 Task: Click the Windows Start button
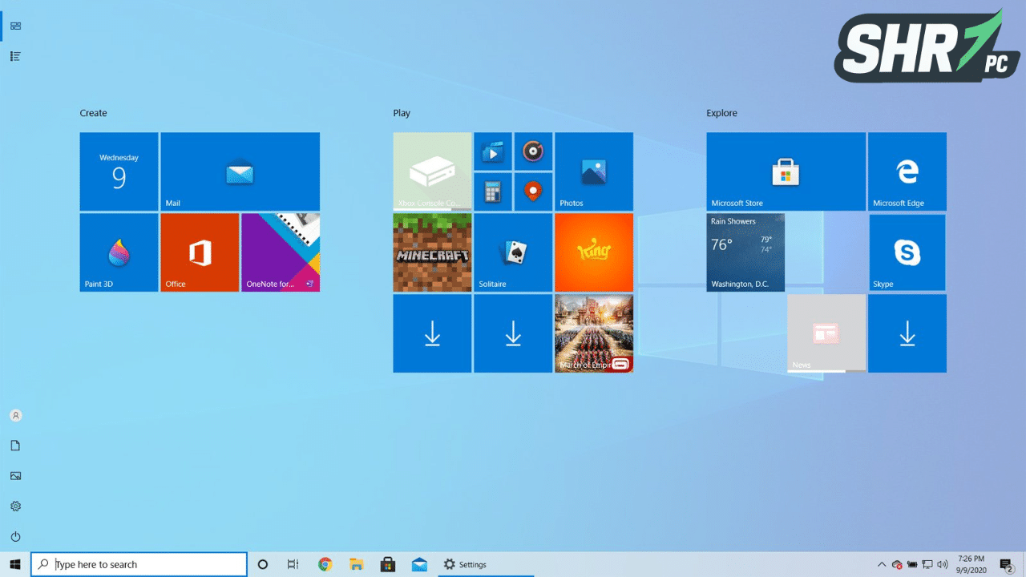[x=15, y=564]
